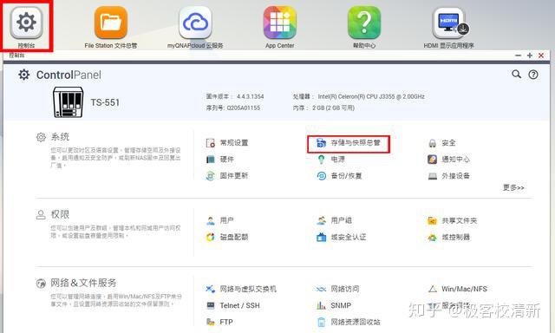Click the 外接设备 icon
Screen dimensions: 555x333
pos(433,176)
